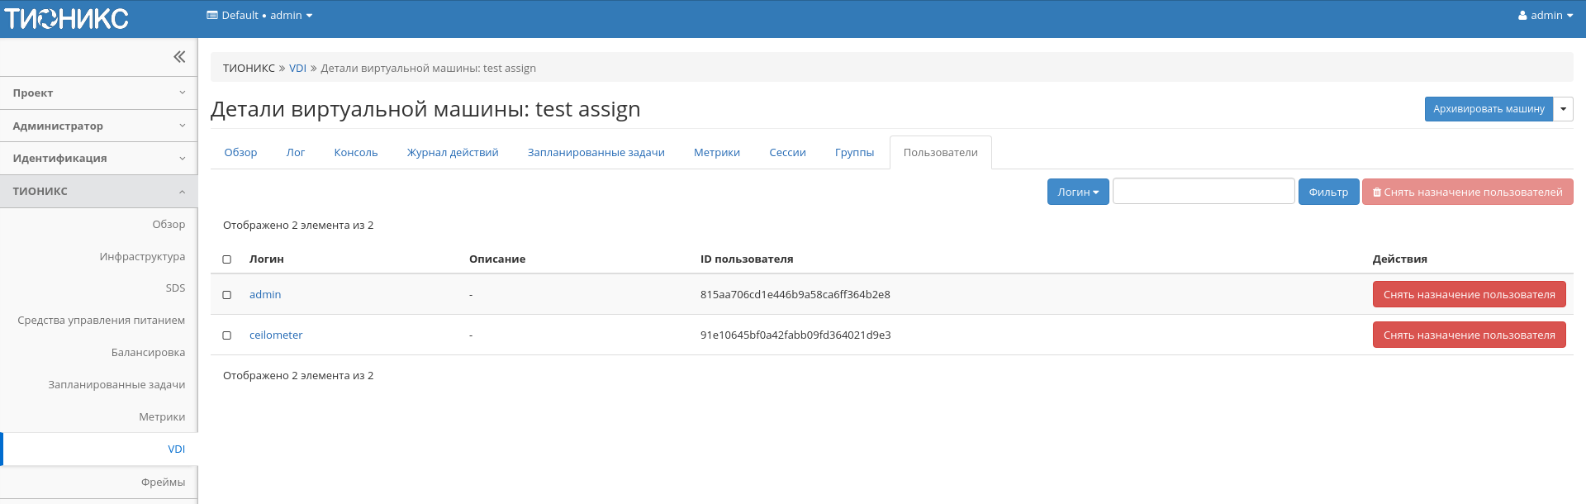The image size is (1586, 504).
Task: Open the admin user menu at top right
Action: pos(1545,16)
